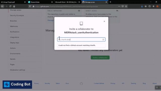The image size is (161, 91).
Task: Open the Firefox account icon
Action: click(x=153, y=6)
